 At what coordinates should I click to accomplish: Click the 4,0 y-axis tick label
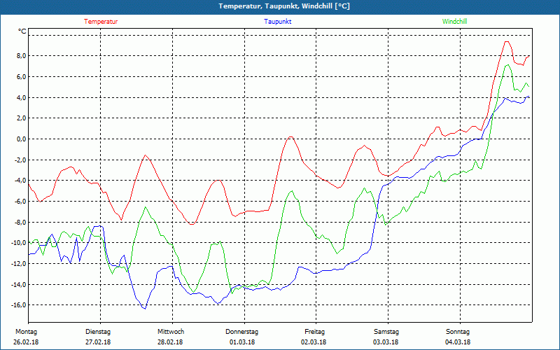(x=21, y=98)
